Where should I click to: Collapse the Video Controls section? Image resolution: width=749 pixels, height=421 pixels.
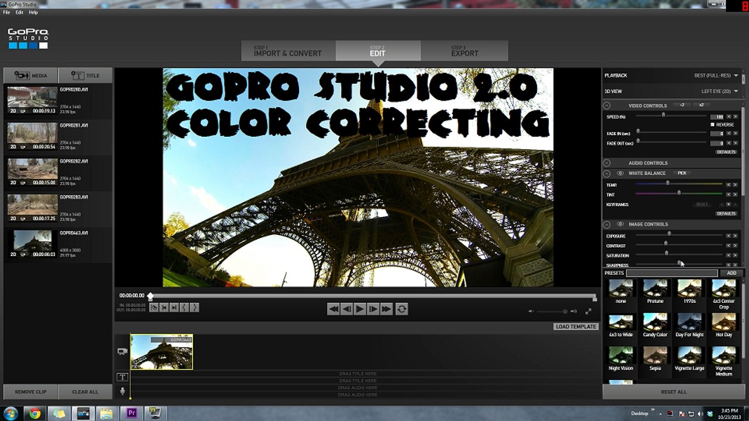click(x=607, y=106)
